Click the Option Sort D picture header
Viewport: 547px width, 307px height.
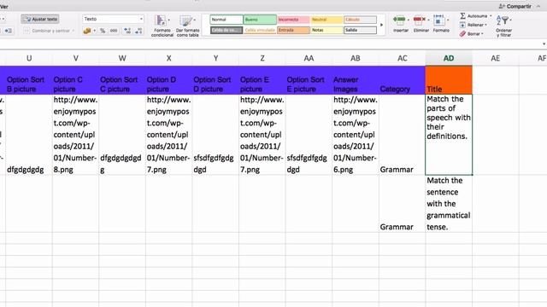point(215,80)
